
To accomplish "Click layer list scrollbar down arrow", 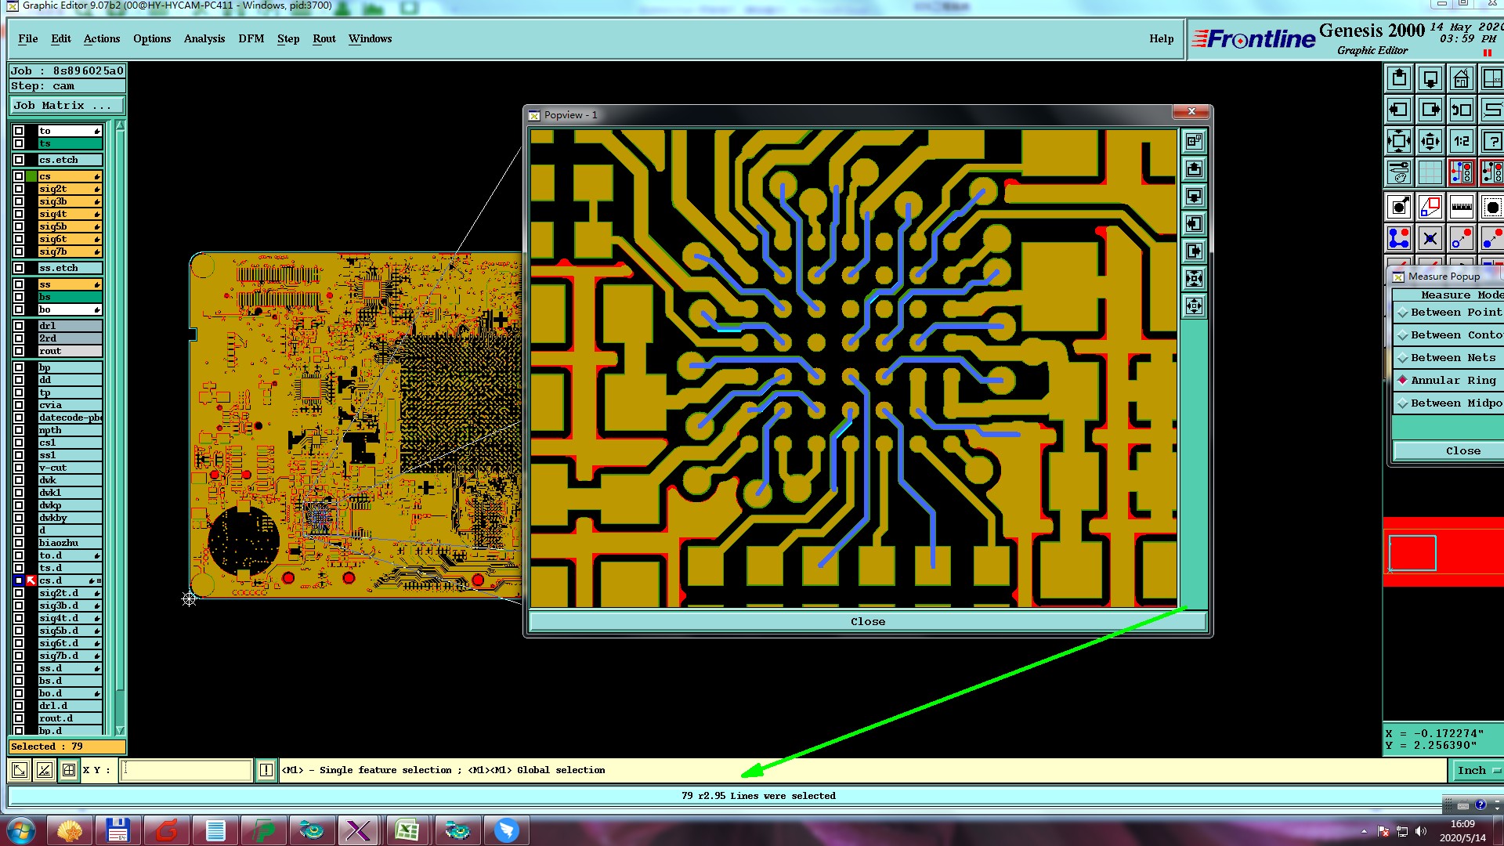I will click(x=120, y=730).
